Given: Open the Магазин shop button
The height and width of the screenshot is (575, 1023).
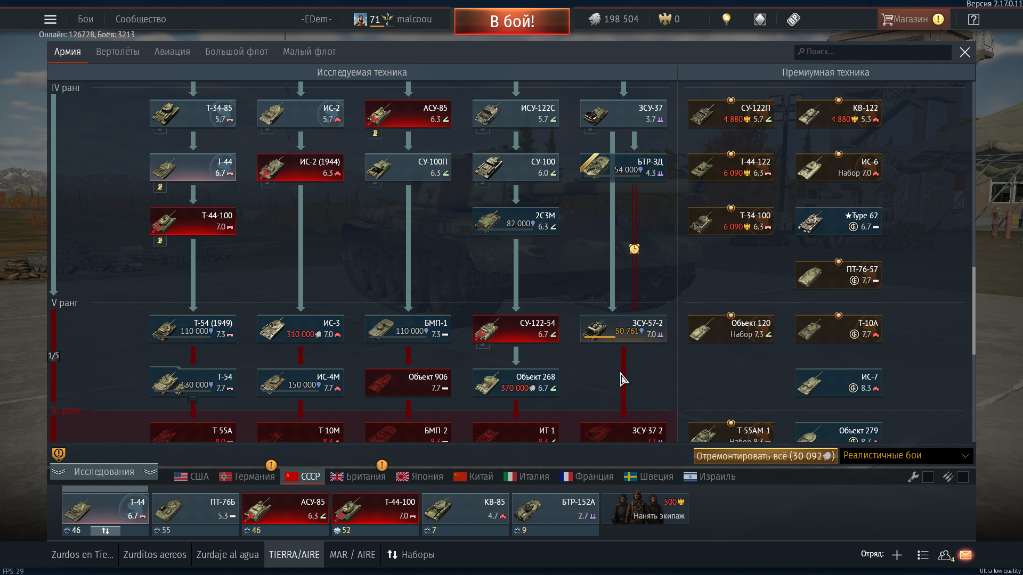Looking at the screenshot, I should 913,19.
